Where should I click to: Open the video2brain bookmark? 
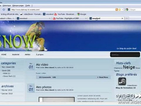tap(31, 14)
